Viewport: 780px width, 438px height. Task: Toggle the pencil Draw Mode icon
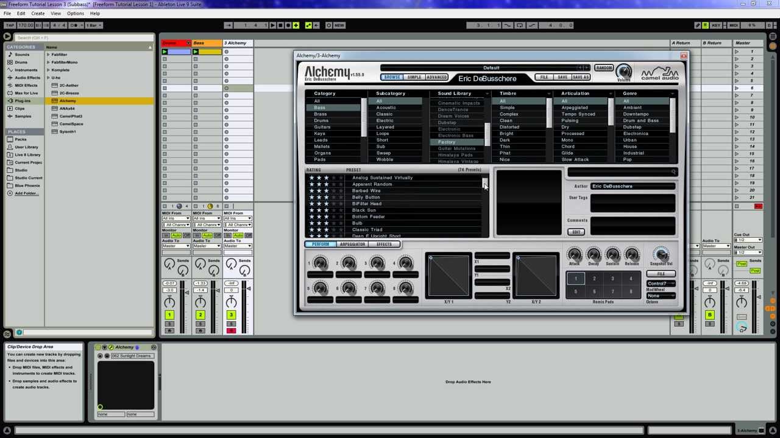[x=698, y=25]
